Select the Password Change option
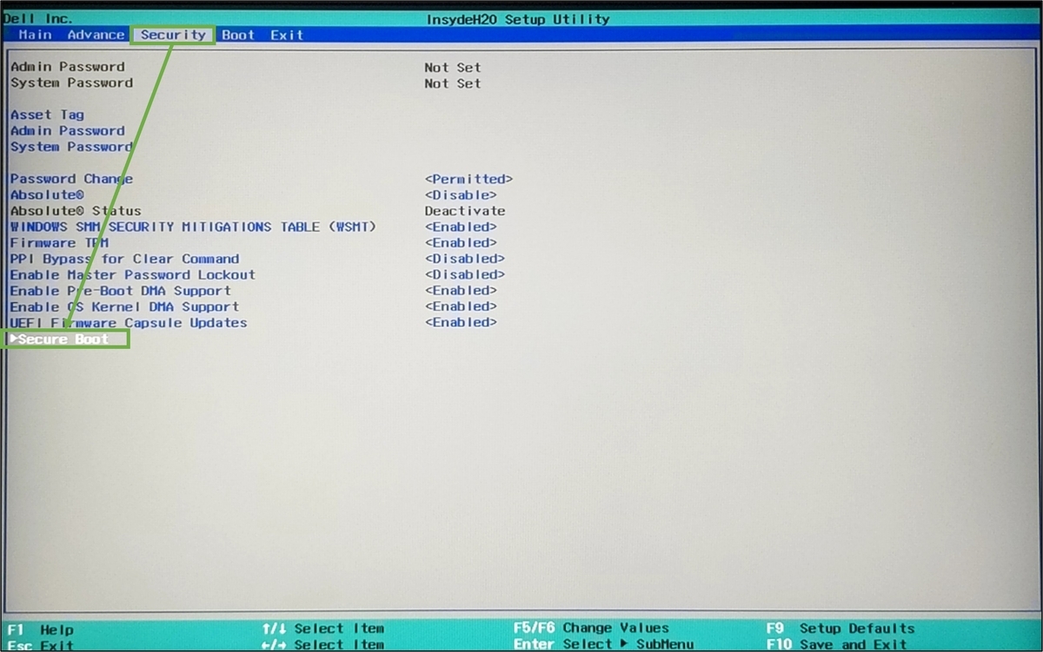The image size is (1043, 652). coord(71,179)
